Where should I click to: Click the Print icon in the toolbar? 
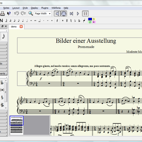point(3,14)
